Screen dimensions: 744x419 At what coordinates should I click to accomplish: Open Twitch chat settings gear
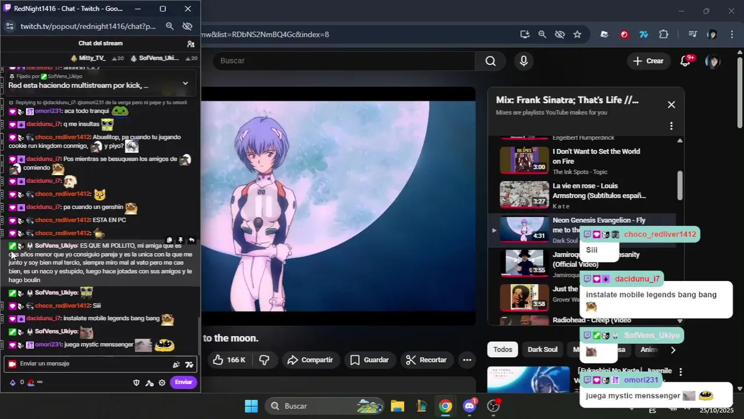162,382
